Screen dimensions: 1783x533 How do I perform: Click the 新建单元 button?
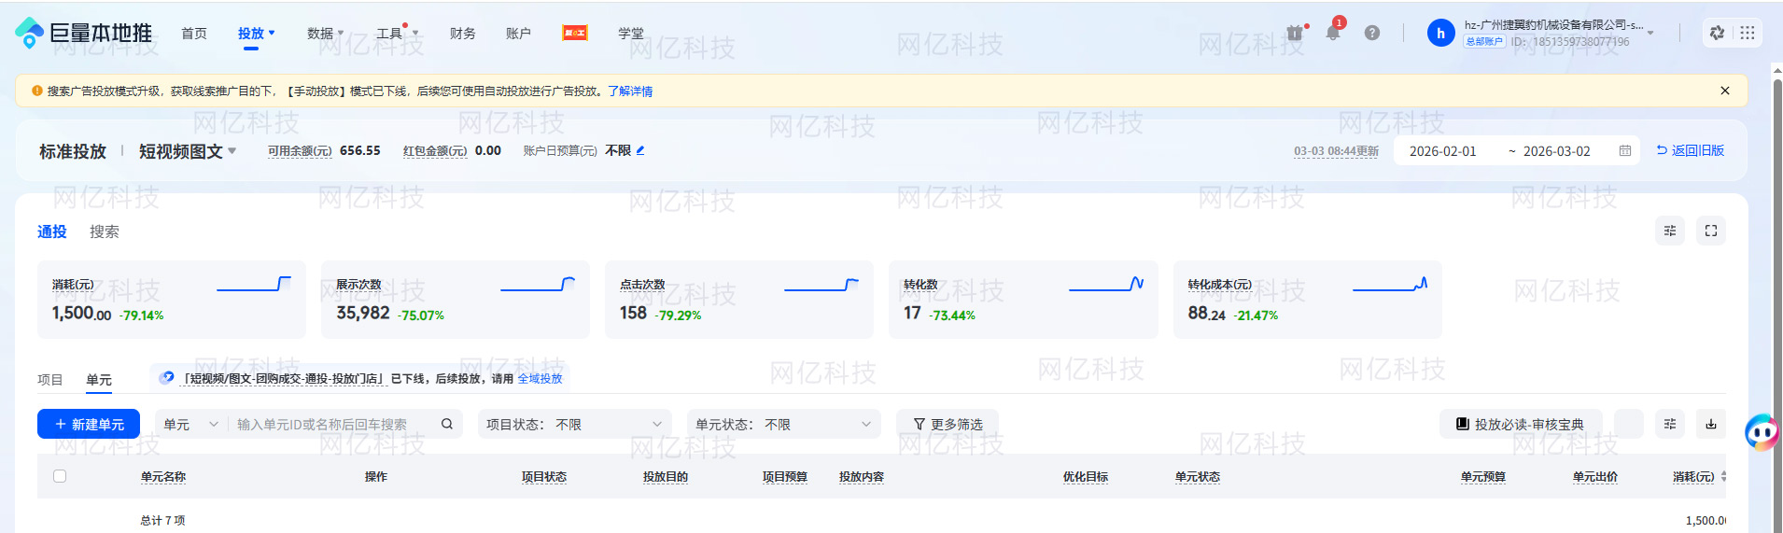coord(89,425)
